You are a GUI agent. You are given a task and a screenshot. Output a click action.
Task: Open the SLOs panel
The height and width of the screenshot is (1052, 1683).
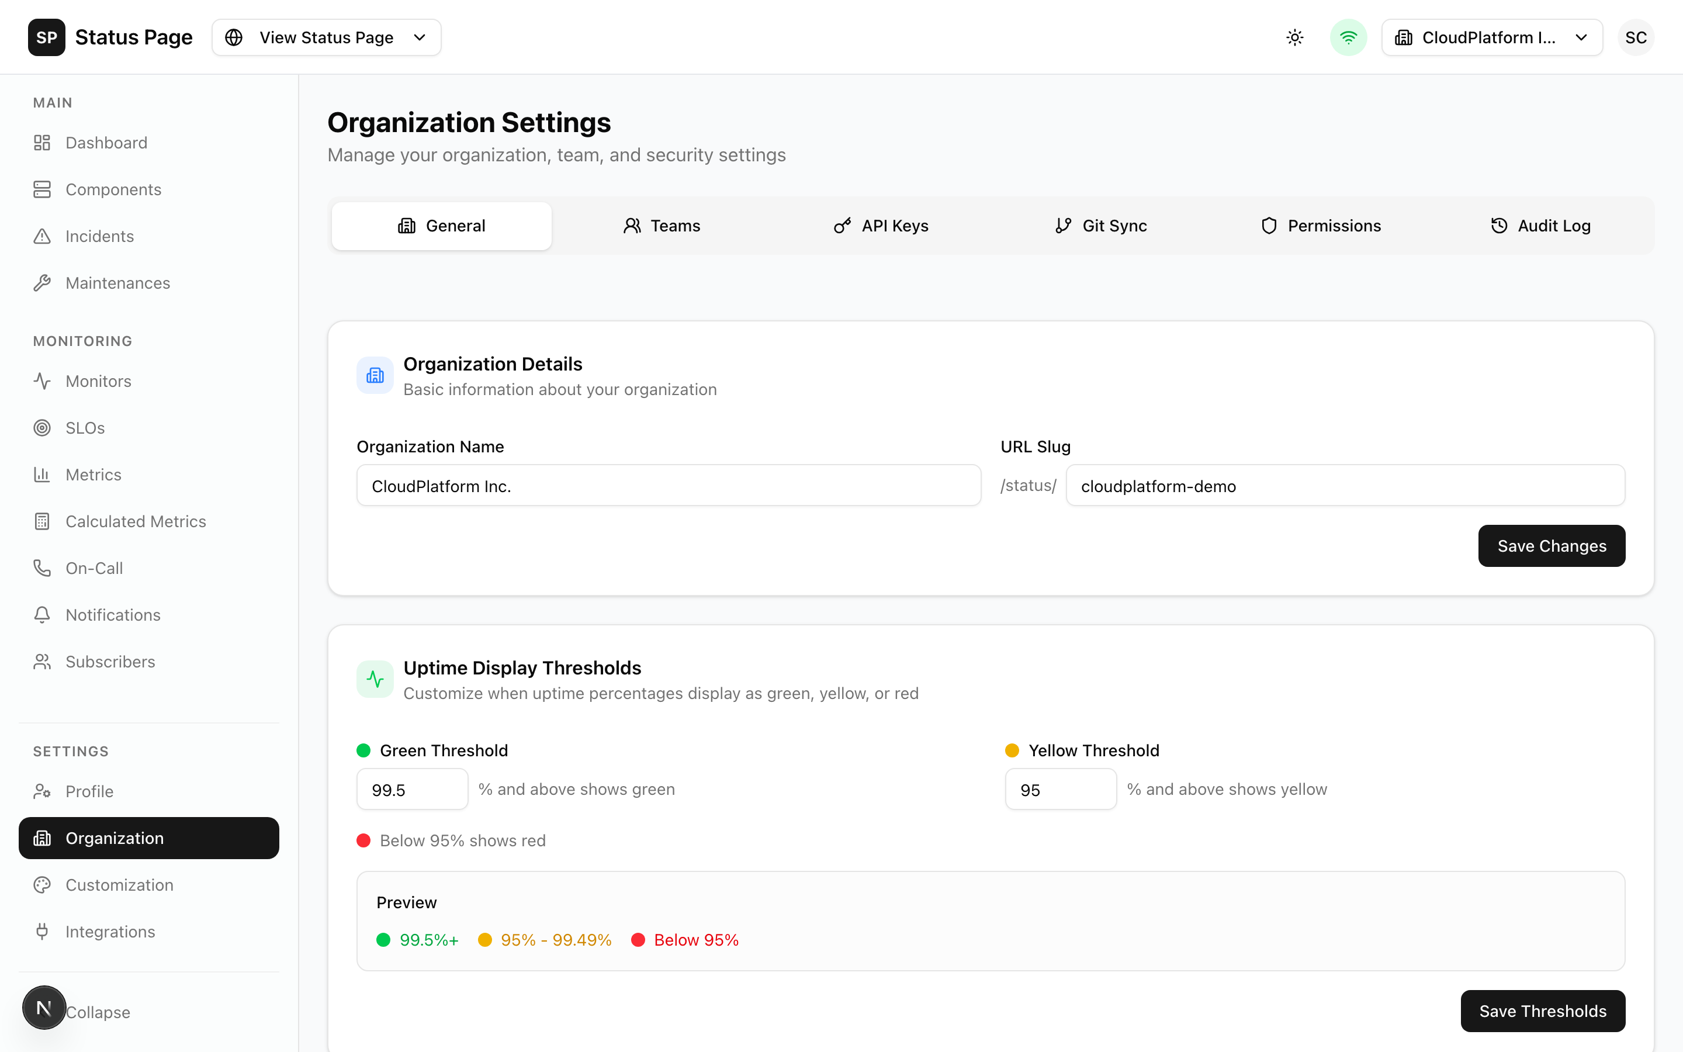point(85,427)
